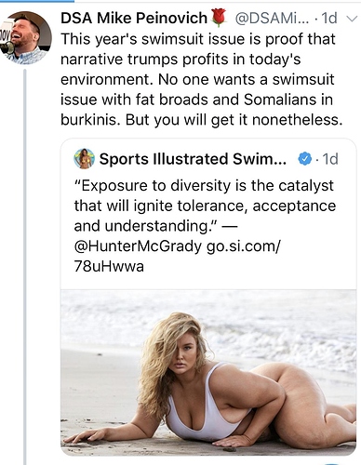Open the @DSAMi... handle link
The image size is (361, 465).
pos(272,19)
